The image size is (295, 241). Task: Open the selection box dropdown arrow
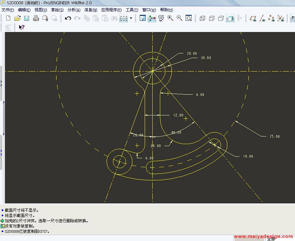coord(131,18)
